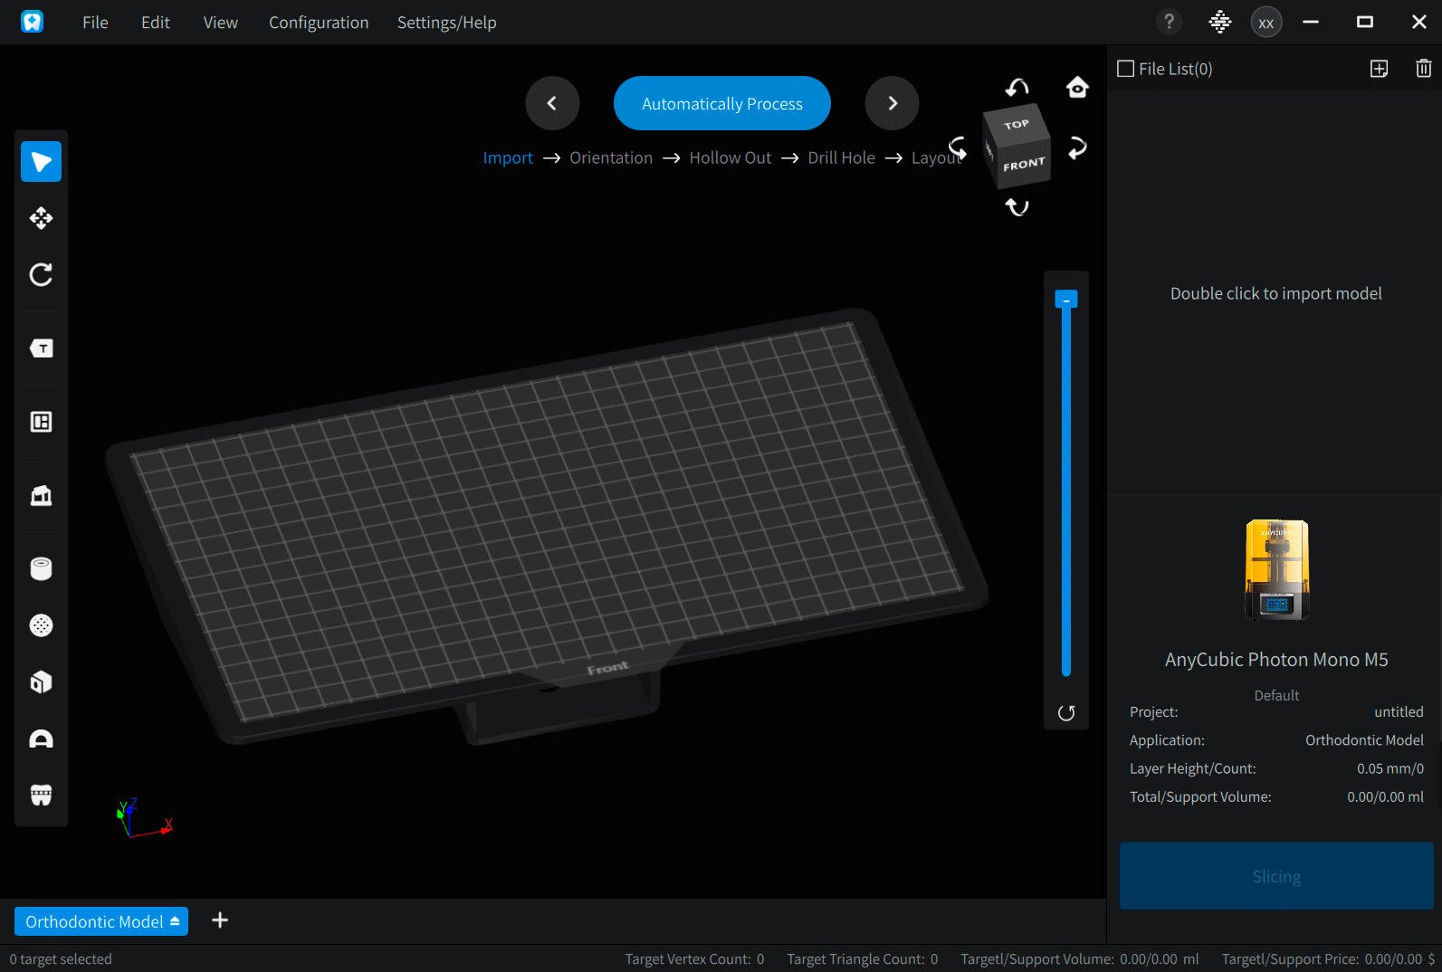Screen dimensions: 1442x972
Task: Select the Orientation workflow step
Action: [x=611, y=157]
